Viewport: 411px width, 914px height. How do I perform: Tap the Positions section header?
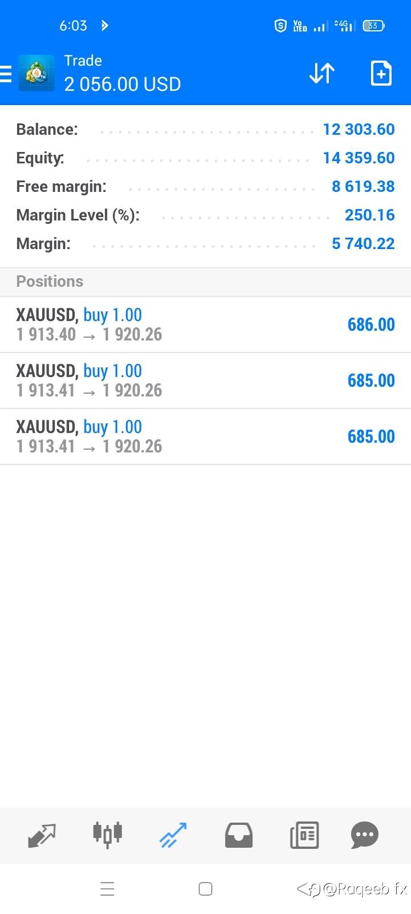50,282
